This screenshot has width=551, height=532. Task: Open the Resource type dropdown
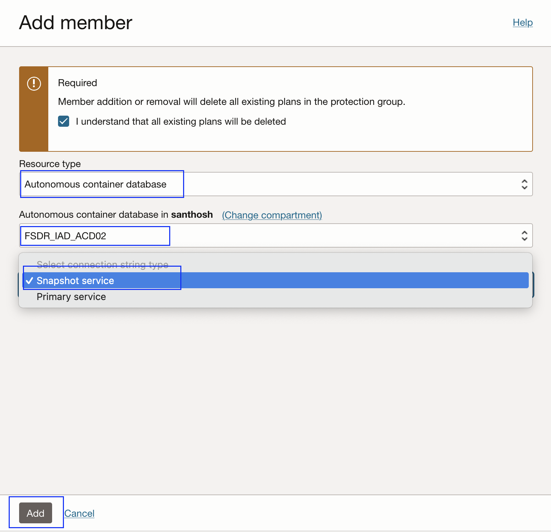coord(271,184)
